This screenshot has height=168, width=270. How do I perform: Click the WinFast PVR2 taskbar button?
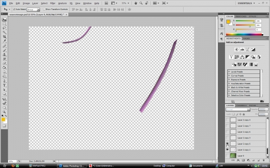[37, 166]
